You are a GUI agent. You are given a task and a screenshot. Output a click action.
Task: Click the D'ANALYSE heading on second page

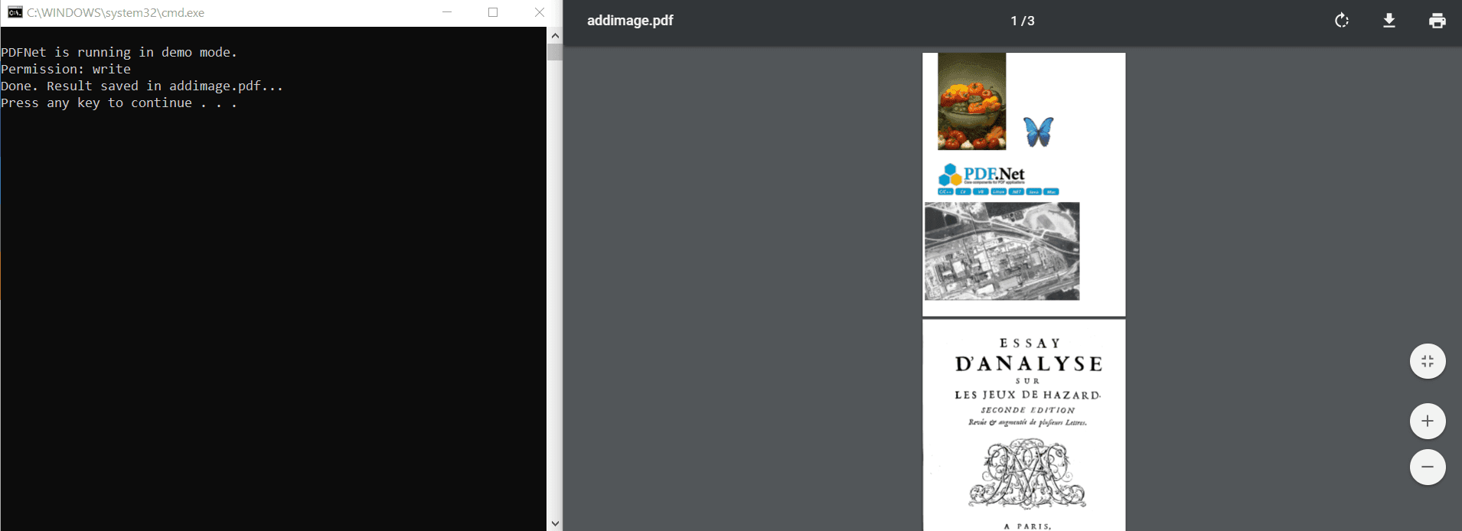point(1028,364)
